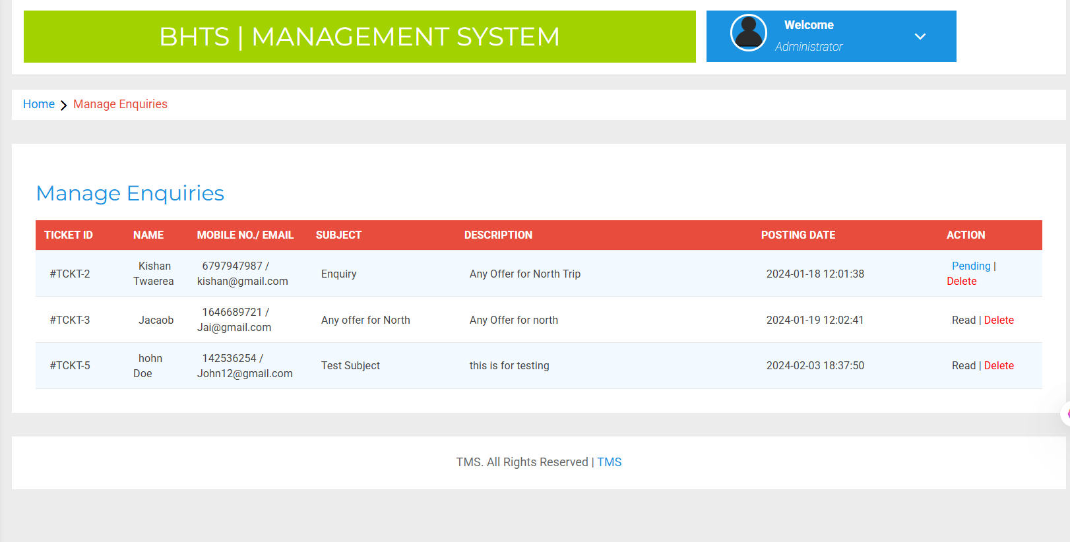Click the Manage Enquiries breadcrumb
Screen dimensions: 1070x542
[120, 104]
